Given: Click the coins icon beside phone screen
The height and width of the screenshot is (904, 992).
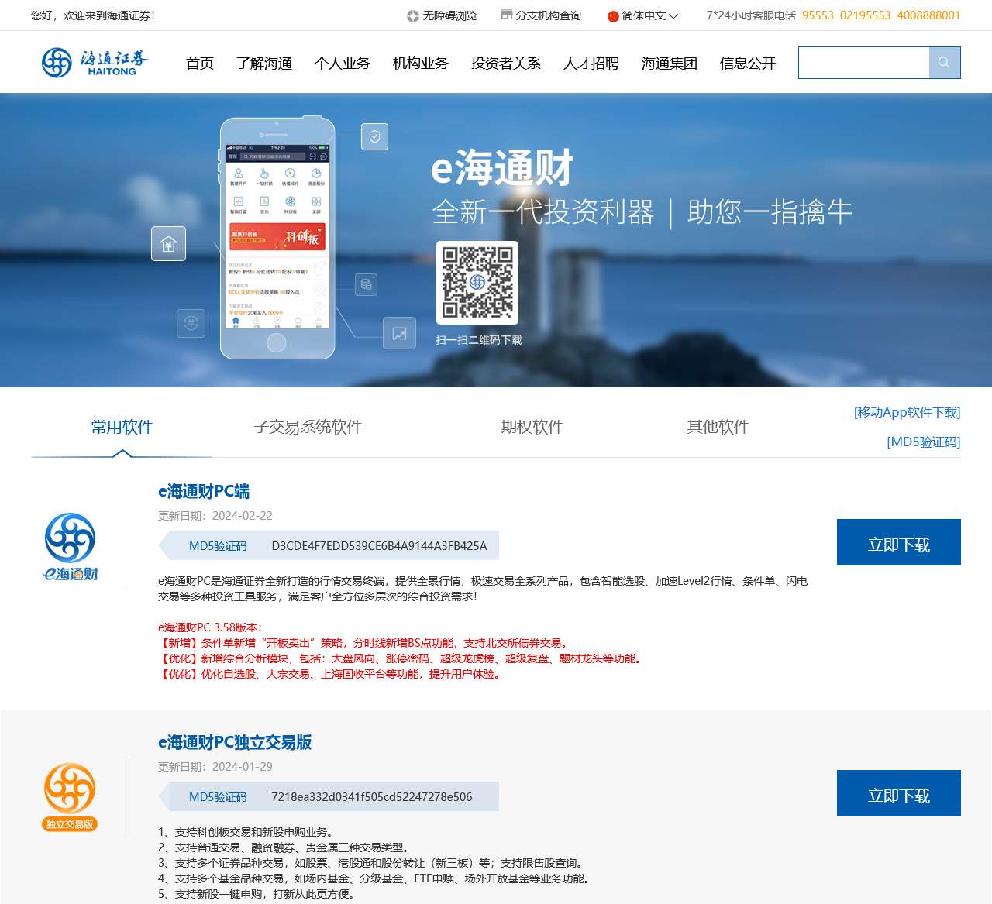Looking at the screenshot, I should (x=367, y=284).
